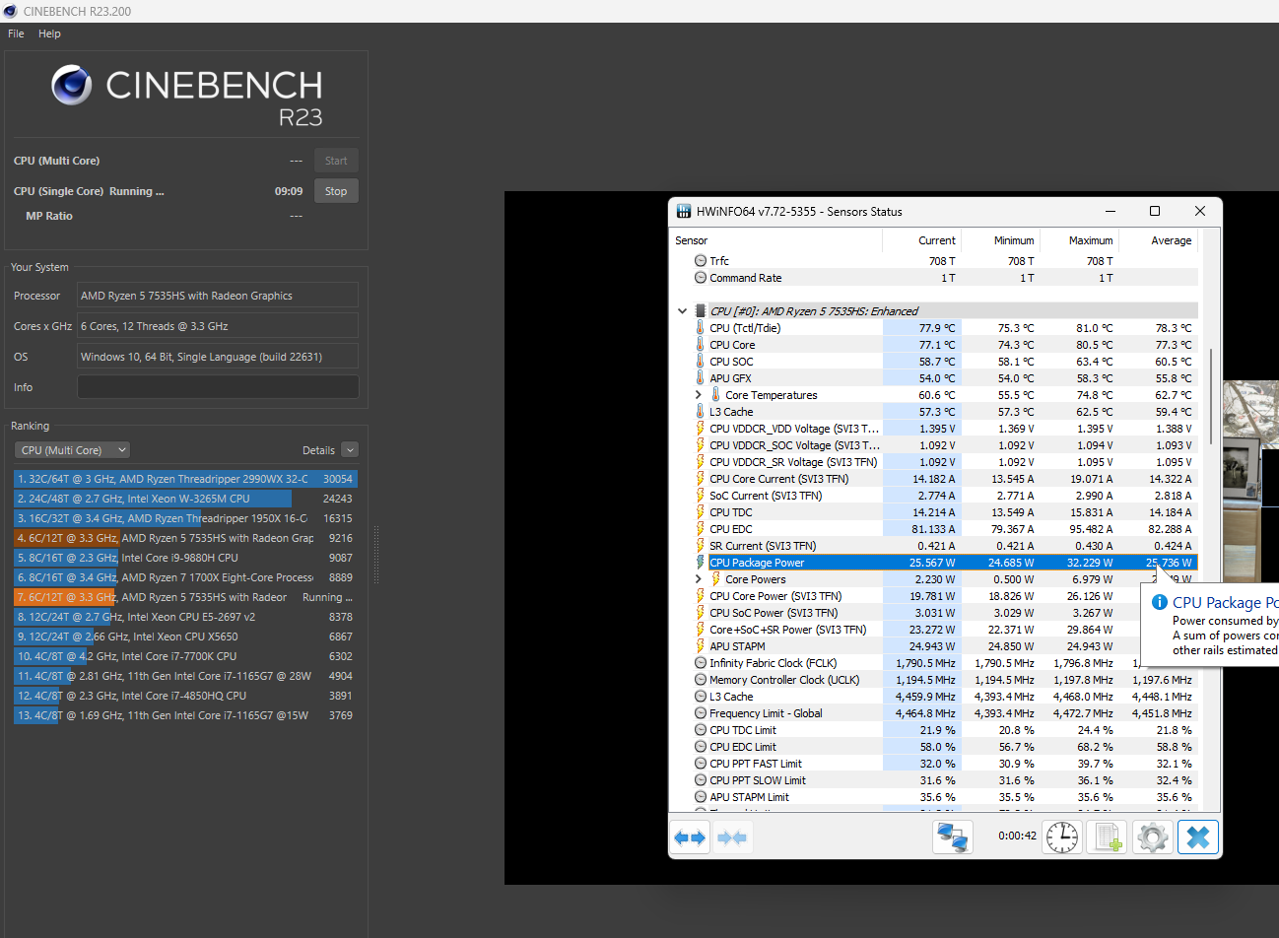Click the lightning icon beside CPU EDC
This screenshot has height=938, width=1279.
coord(701,529)
